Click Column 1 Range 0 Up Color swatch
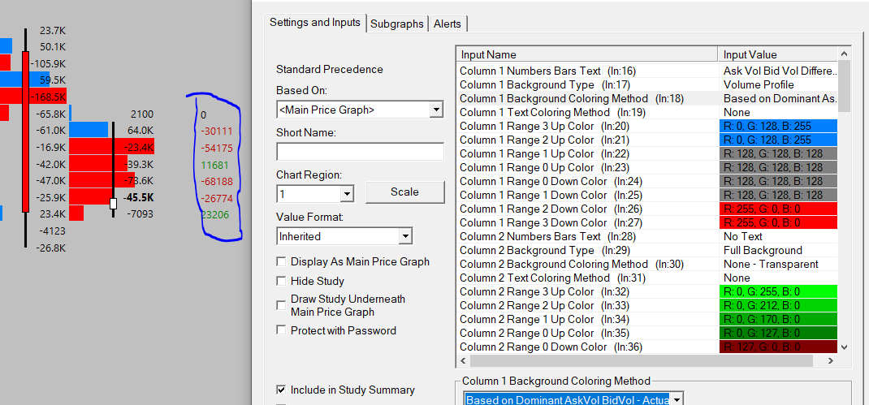The image size is (869, 405). coord(777,168)
